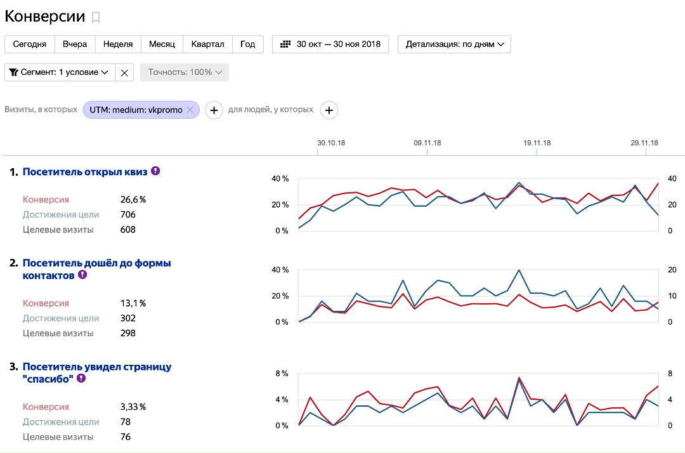The height and width of the screenshot is (453, 685).
Task: Open 'Посетитель увидел страницу спасибо' goal link
Action: tap(96, 367)
